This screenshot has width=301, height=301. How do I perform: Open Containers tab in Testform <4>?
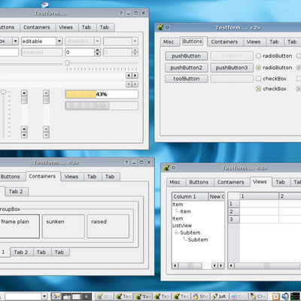click(x=231, y=182)
